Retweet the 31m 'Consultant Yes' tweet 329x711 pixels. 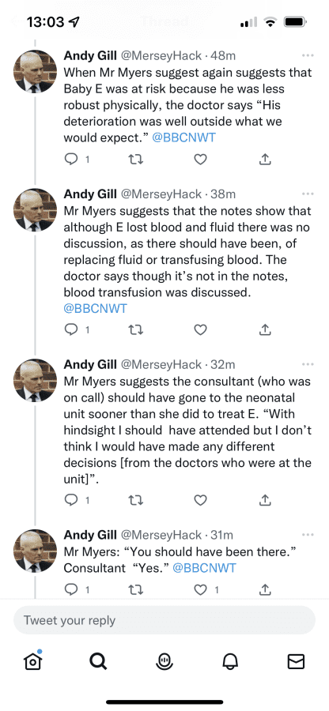click(x=136, y=589)
